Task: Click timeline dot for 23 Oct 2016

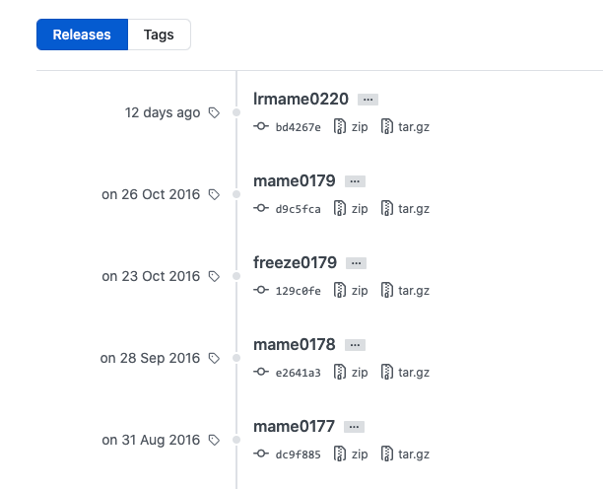Action: click(236, 276)
